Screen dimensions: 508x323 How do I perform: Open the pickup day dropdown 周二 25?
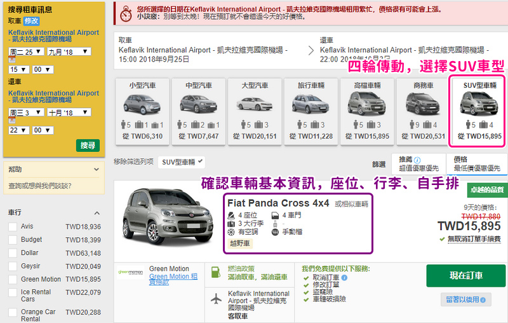pyautogui.click(x=26, y=52)
